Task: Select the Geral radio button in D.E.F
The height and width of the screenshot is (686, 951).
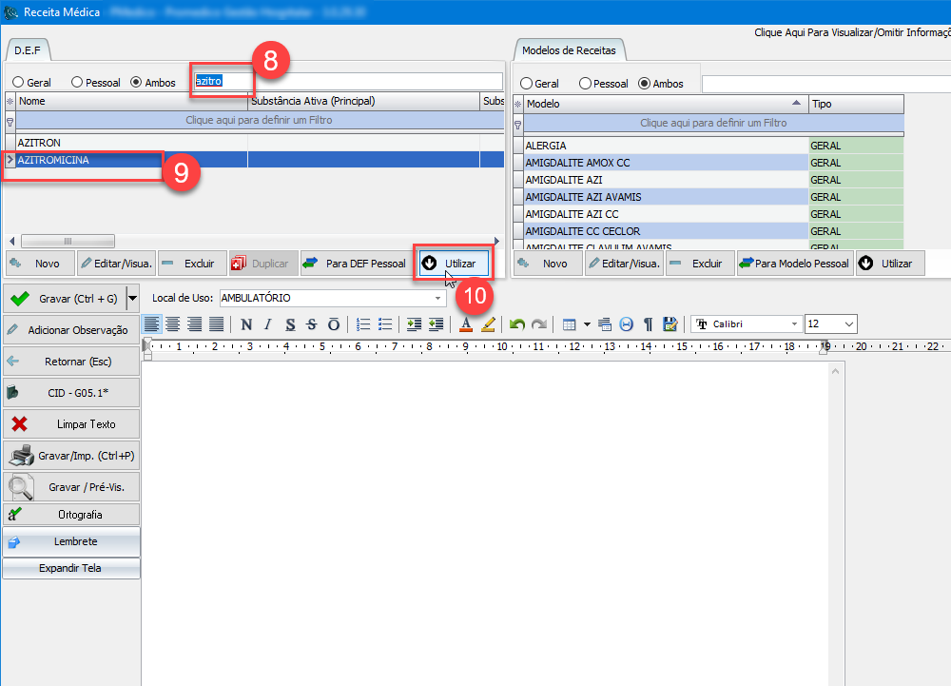Action: (18, 83)
